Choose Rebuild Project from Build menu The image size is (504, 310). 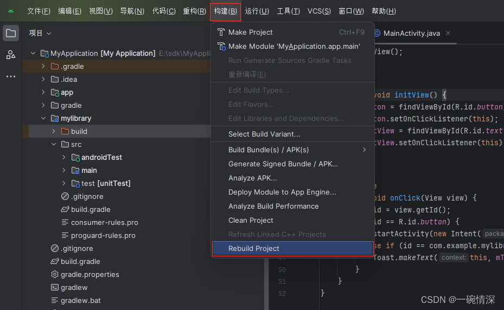(x=292, y=249)
